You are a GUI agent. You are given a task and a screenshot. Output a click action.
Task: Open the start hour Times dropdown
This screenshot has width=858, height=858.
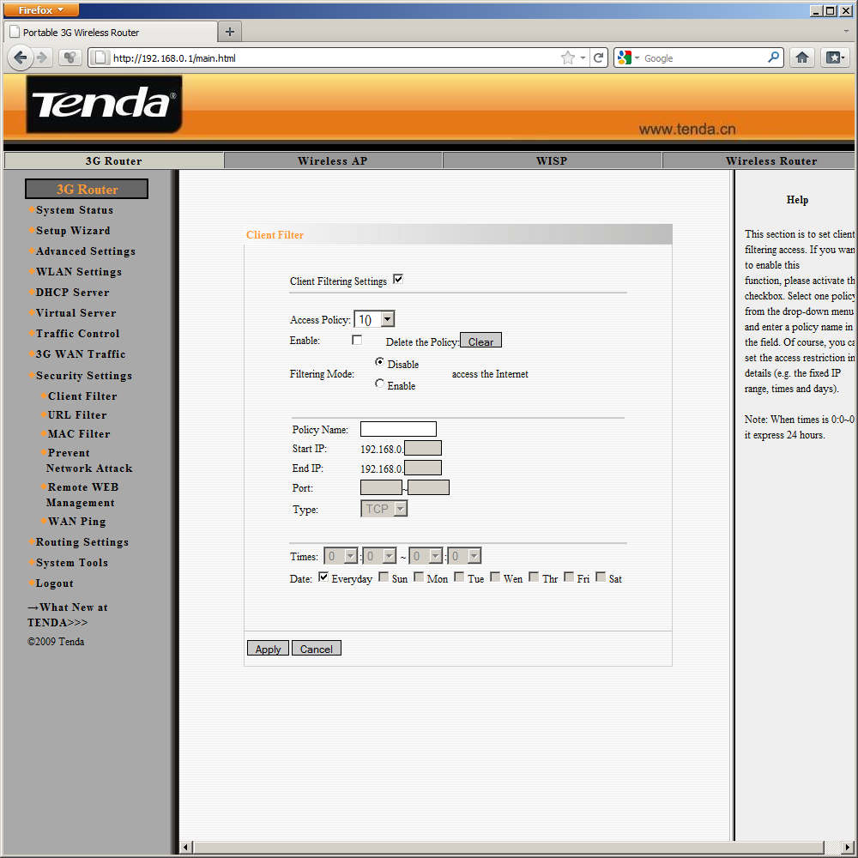tap(341, 556)
